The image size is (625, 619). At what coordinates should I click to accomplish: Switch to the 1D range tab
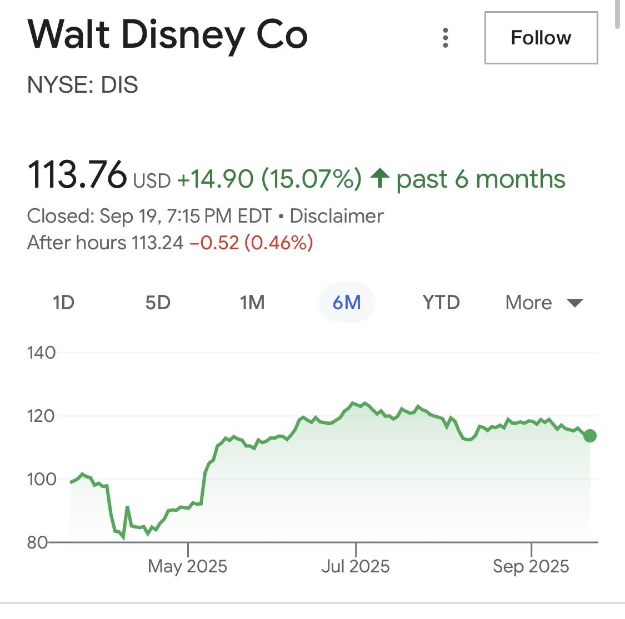coord(63,303)
